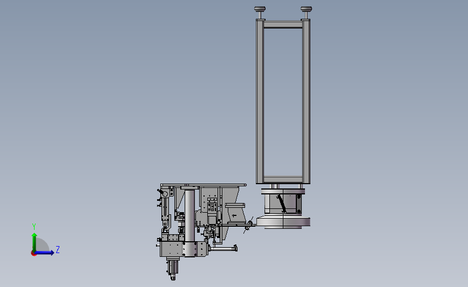The image size is (468, 287).
Task: Select the horizontal pneumatic cylinder rod at lower right
Action: coord(223,248)
